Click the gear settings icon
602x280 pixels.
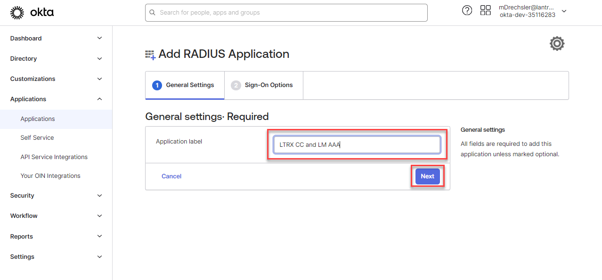click(x=557, y=44)
